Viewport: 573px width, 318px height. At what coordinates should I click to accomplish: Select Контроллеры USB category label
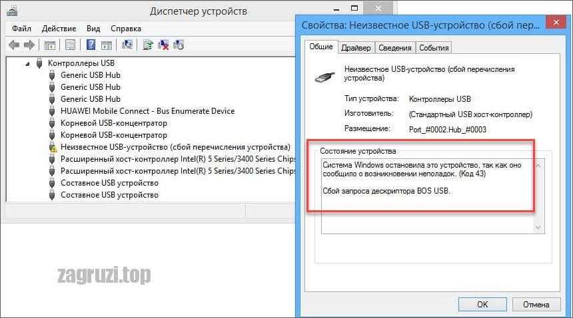tap(81, 63)
